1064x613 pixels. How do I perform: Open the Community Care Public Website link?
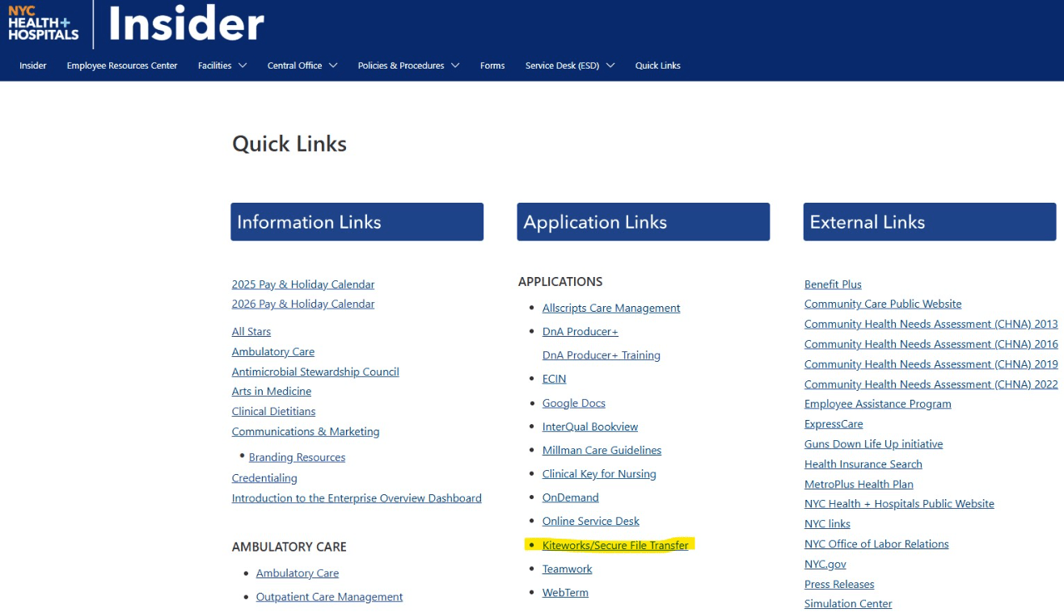pyautogui.click(x=883, y=304)
